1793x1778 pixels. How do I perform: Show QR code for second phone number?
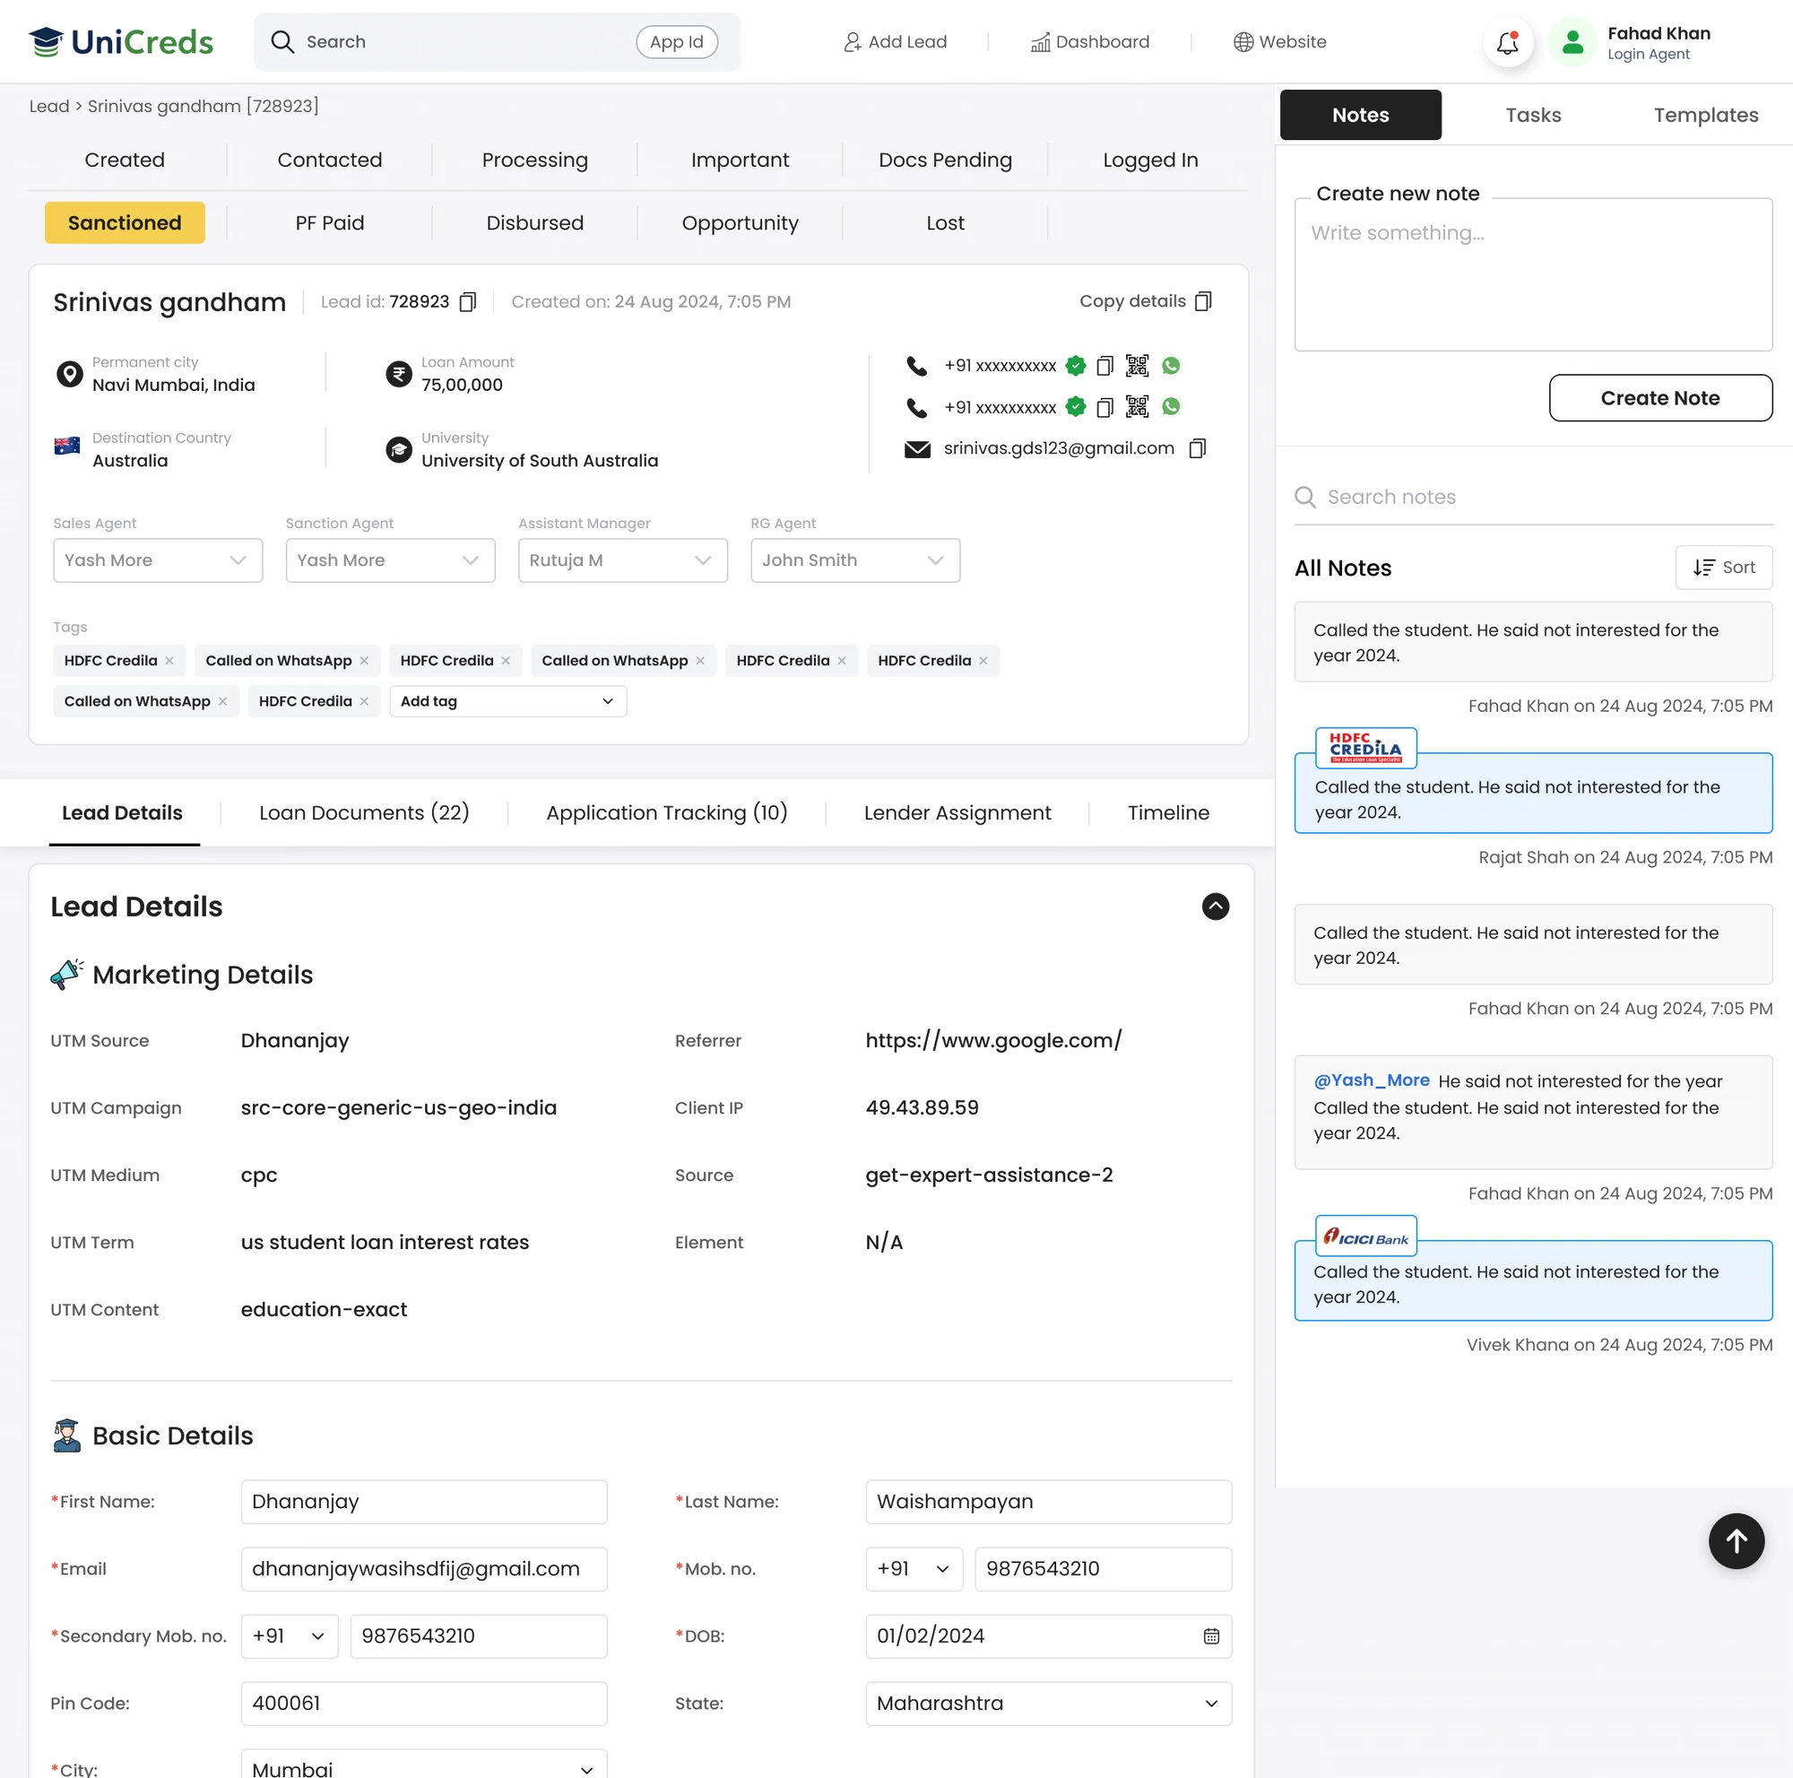(x=1137, y=406)
